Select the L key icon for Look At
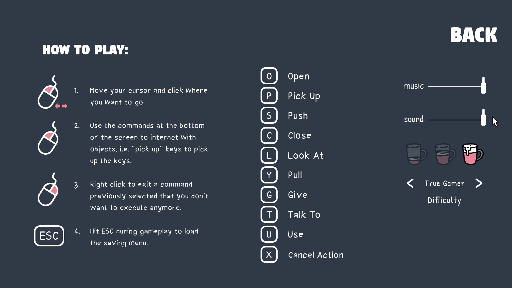 pyautogui.click(x=269, y=155)
